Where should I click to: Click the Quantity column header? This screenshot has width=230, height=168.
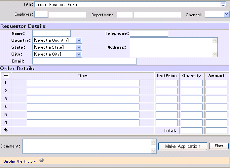tap(191, 76)
